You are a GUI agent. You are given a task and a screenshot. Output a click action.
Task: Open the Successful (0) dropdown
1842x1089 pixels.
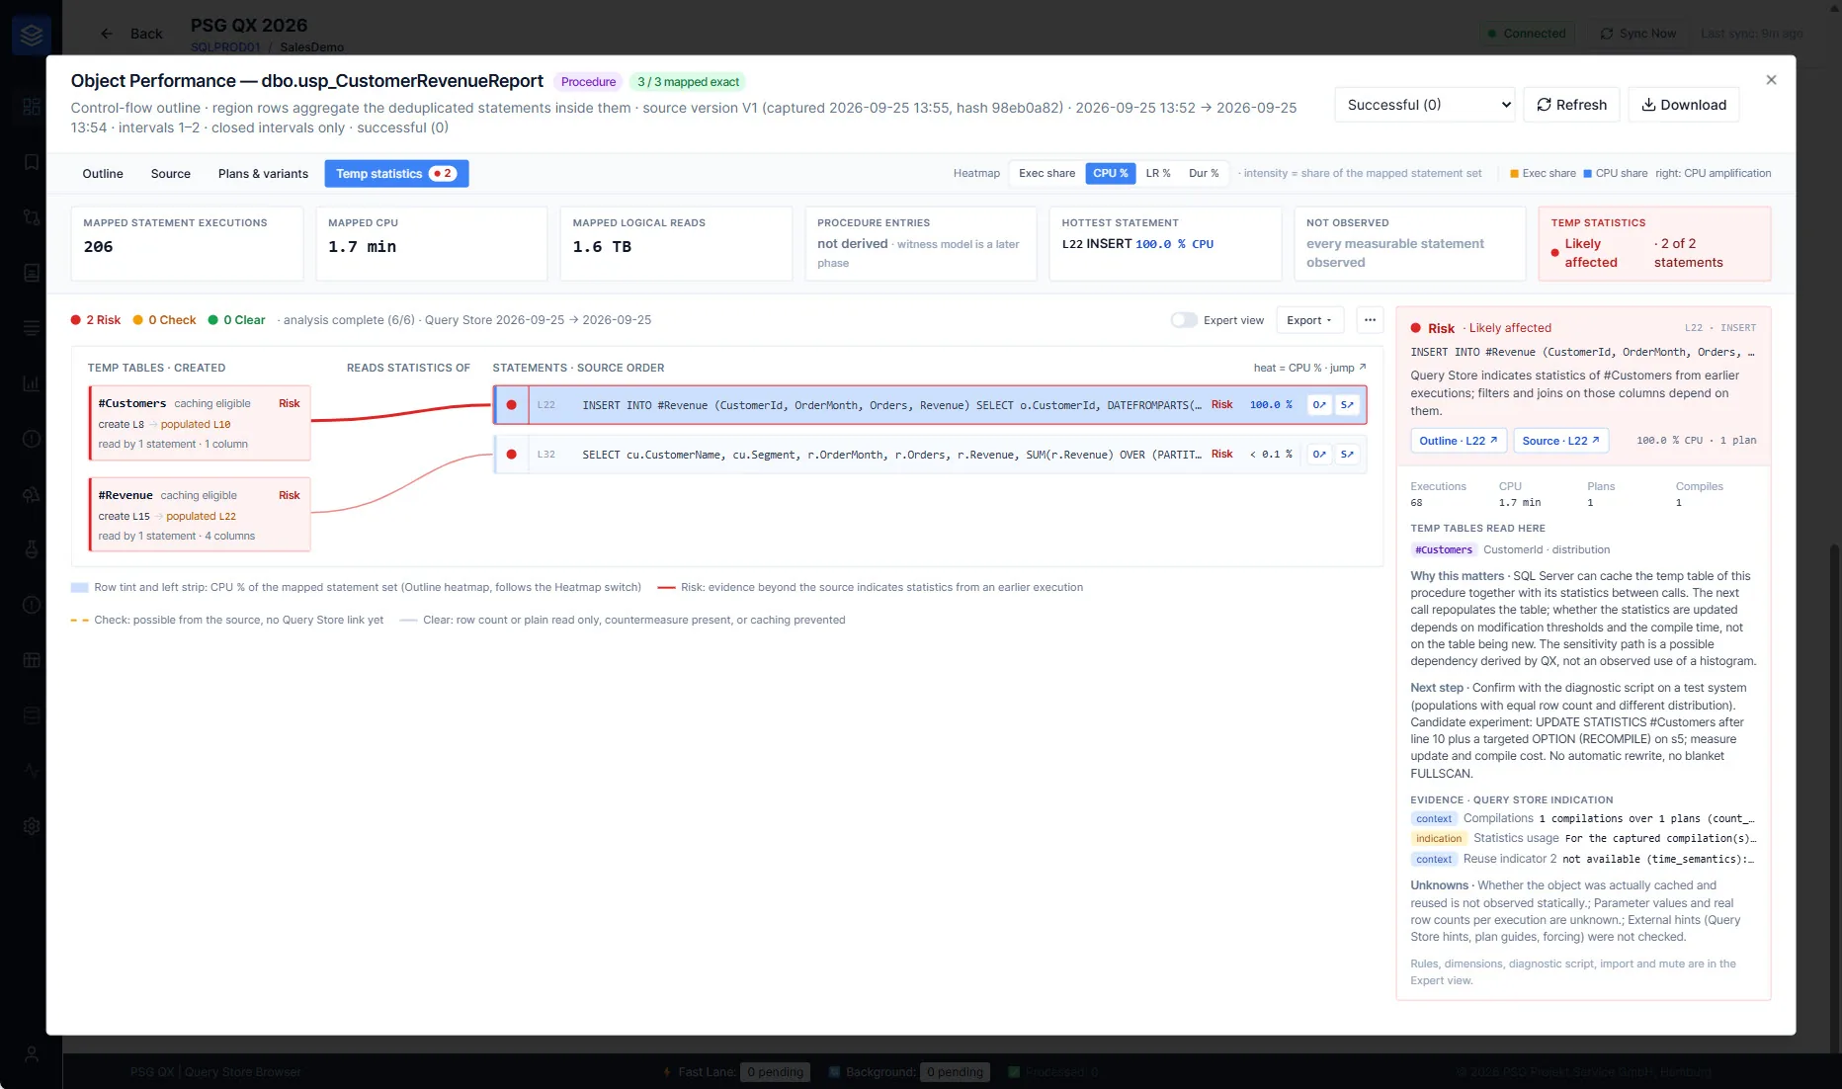point(1425,105)
